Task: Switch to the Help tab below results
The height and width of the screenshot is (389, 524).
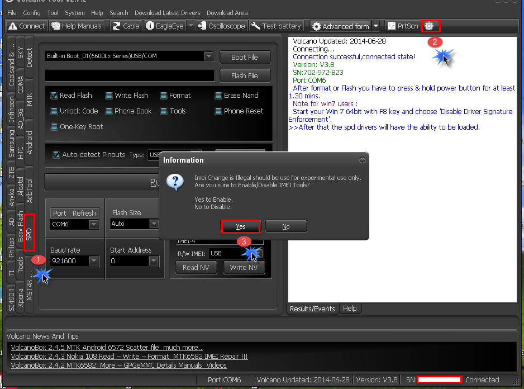Action: [x=350, y=309]
